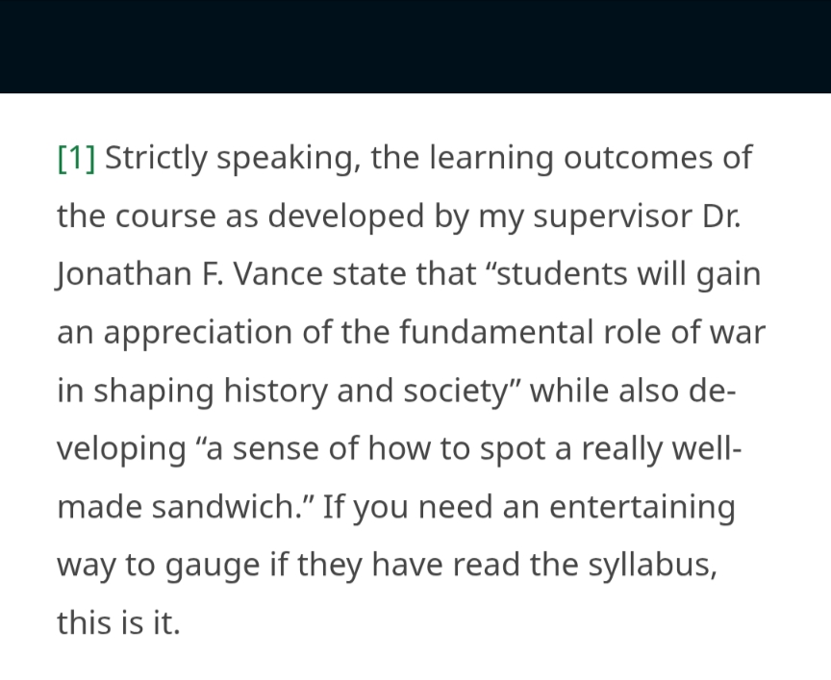Click the final words "this is it."
Screen dimensions: 831x680
click(118, 623)
